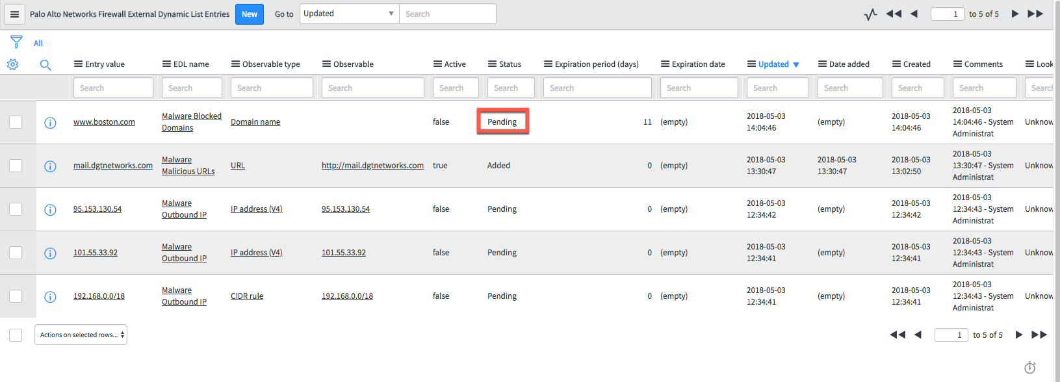Image resolution: width=1060 pixels, height=382 pixels.
Task: Open Comments column menu icon
Action: tap(957, 64)
